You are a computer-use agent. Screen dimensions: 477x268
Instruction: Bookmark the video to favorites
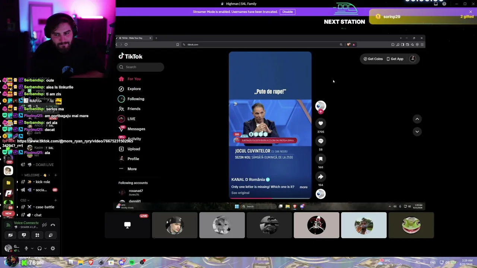coord(320,159)
